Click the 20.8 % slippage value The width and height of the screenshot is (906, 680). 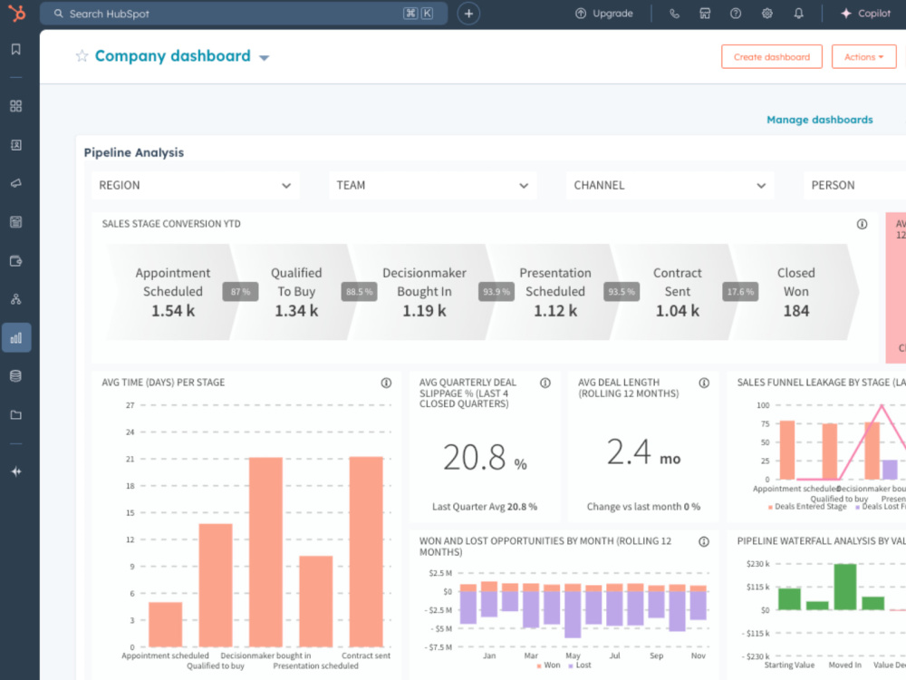(485, 457)
